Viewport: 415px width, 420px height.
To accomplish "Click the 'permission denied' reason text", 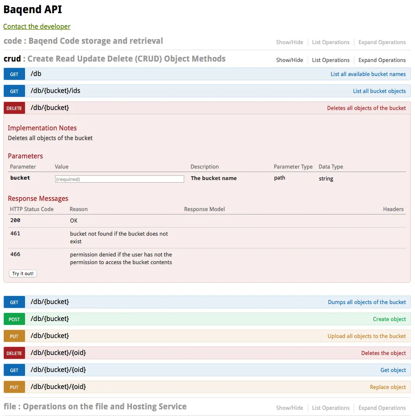I will (121, 259).
